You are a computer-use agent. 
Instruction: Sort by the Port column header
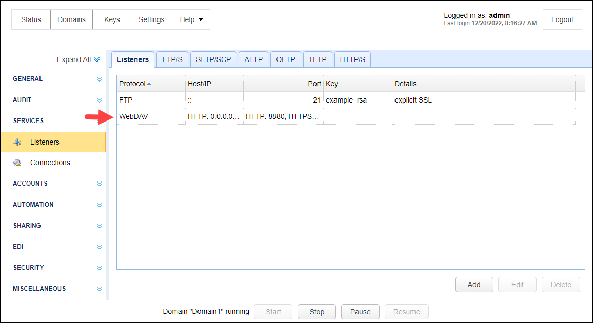tap(283, 84)
